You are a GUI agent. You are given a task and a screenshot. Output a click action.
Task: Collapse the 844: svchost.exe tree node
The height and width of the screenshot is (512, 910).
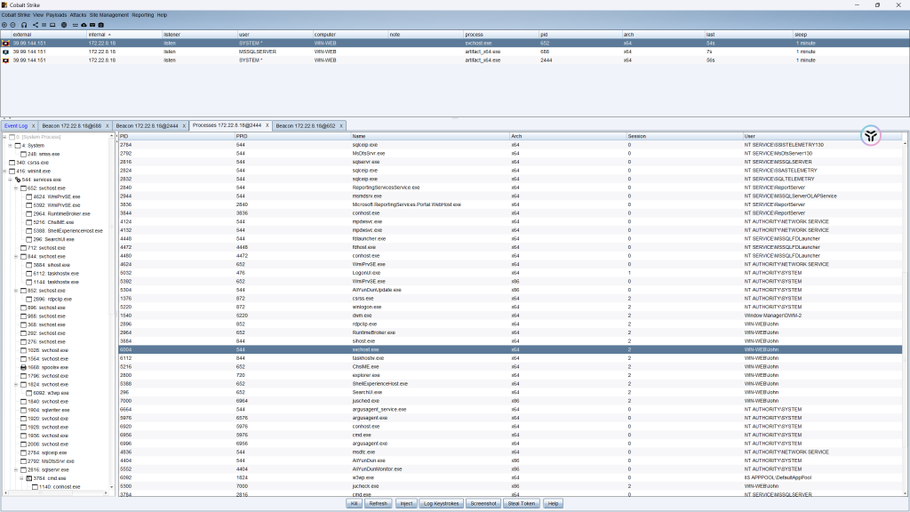[x=16, y=257]
